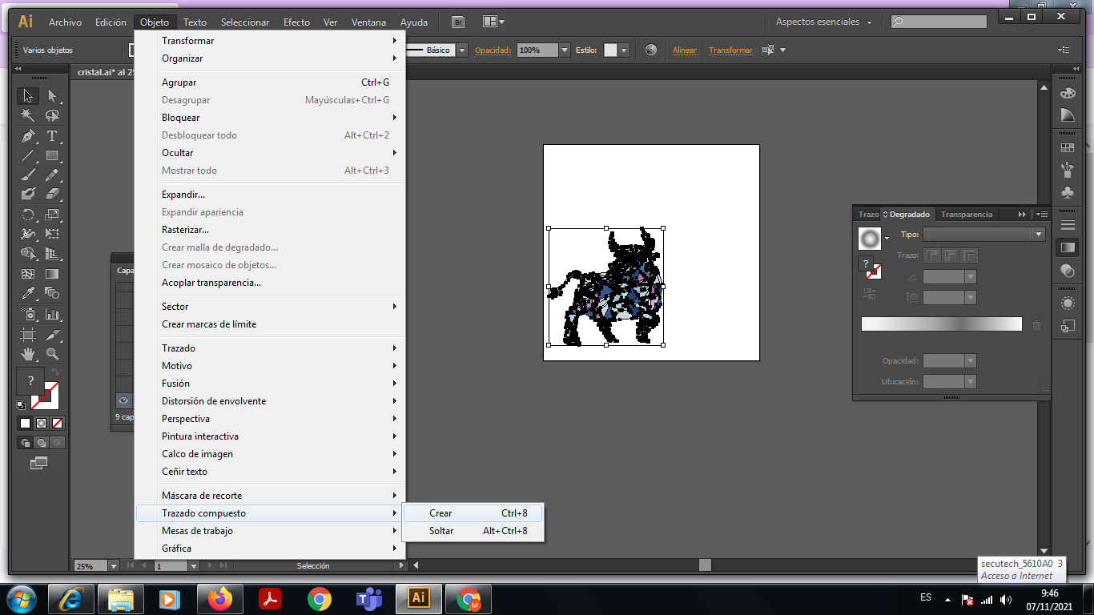Select the Shape Builder tool
Viewport: 1094px width, 615px height.
(x=28, y=254)
